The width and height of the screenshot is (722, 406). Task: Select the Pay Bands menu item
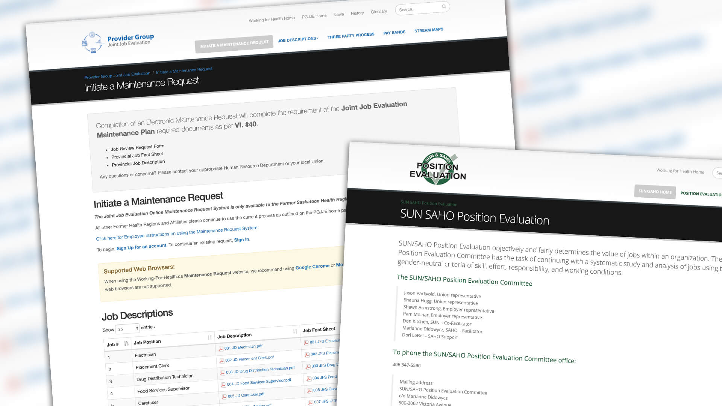pos(394,32)
